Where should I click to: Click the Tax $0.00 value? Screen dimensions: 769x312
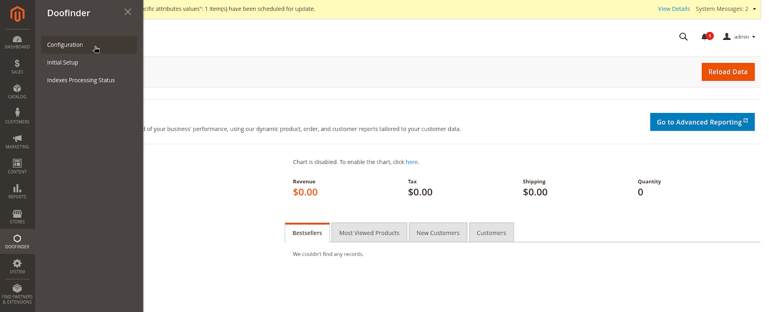click(420, 192)
